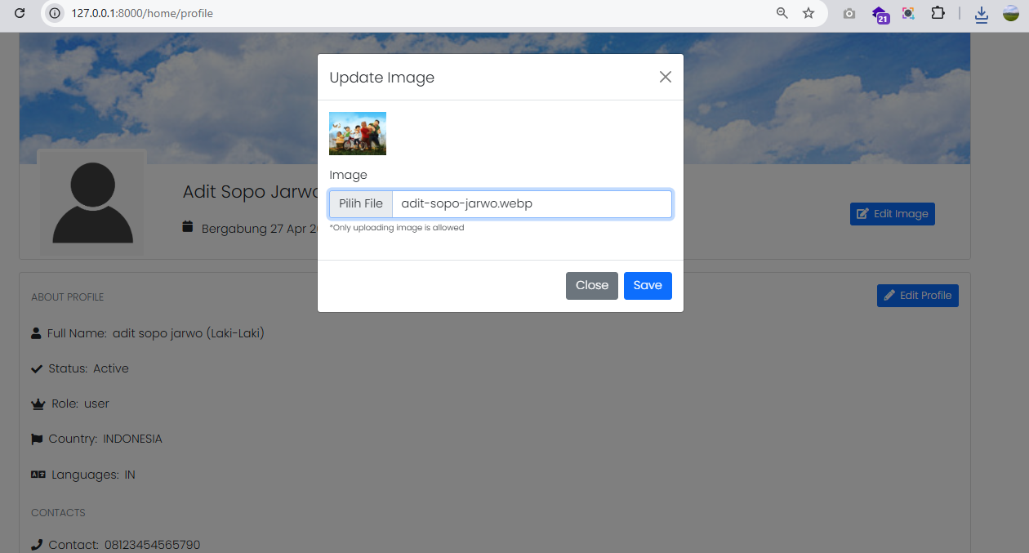Save the uploaded image
The width and height of the screenshot is (1029, 553).
[x=648, y=286]
